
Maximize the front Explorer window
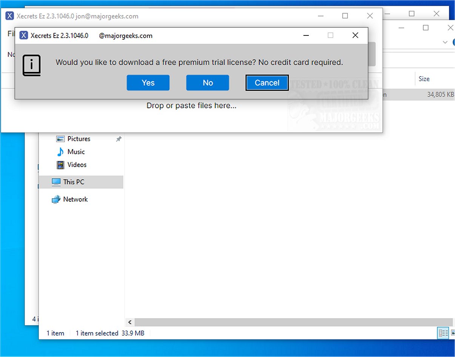click(x=426, y=28)
